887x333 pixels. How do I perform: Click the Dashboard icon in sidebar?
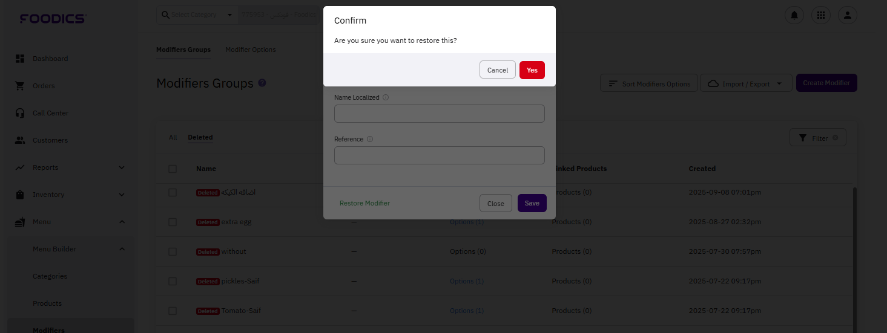(x=20, y=59)
